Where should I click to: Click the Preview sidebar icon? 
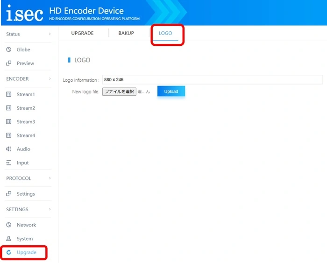[x=9, y=63]
